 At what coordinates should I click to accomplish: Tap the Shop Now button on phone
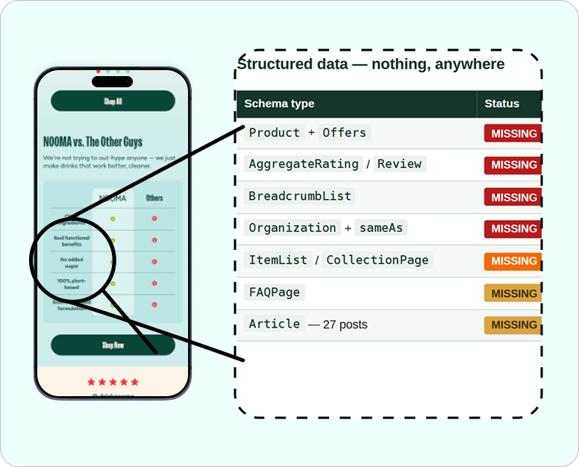pos(113,345)
